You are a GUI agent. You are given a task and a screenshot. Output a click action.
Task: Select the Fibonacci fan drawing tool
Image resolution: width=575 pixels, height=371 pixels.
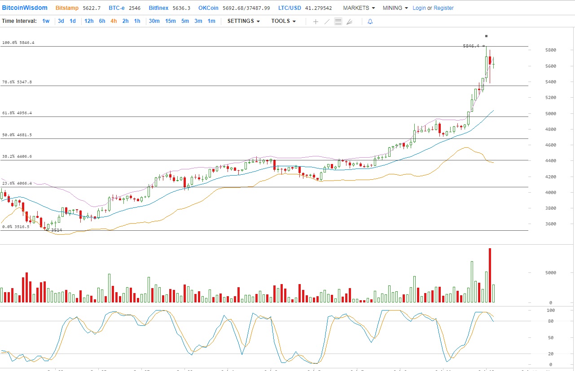[350, 22]
